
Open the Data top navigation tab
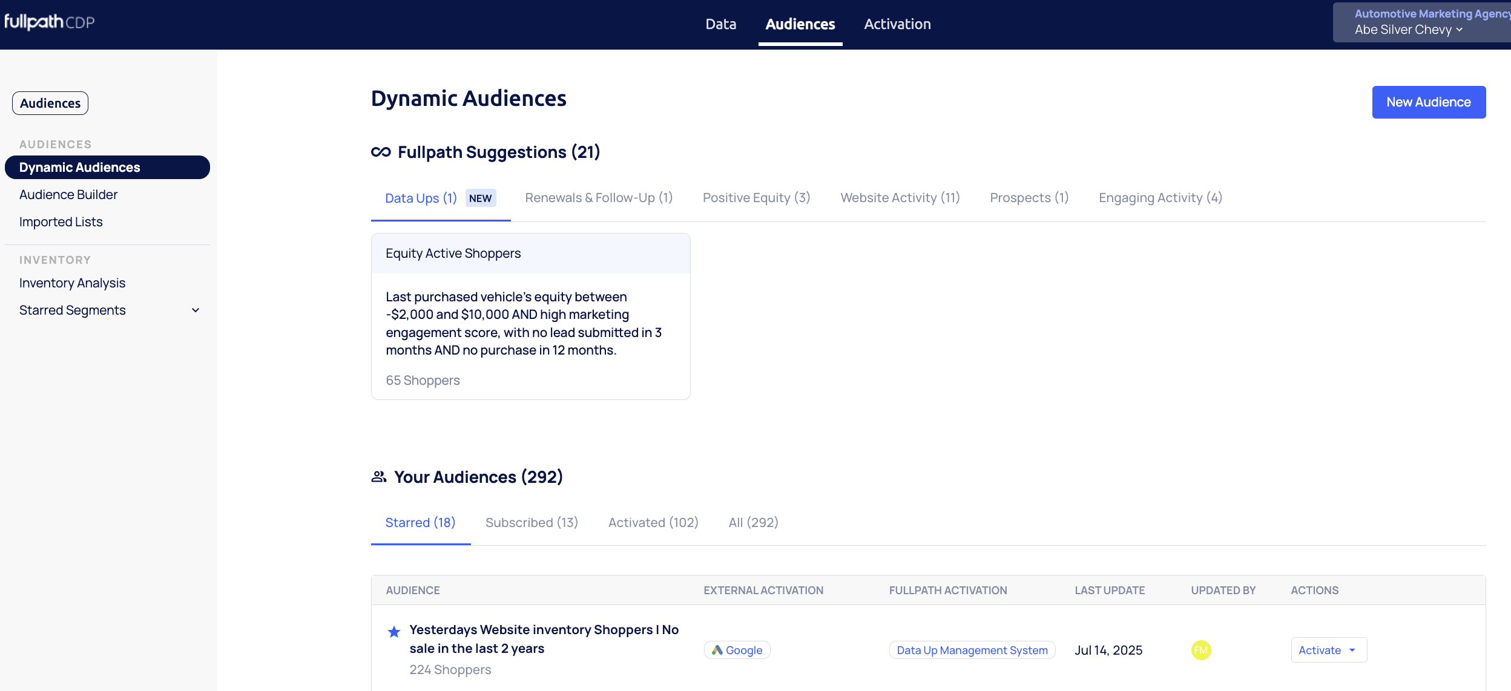tap(720, 24)
